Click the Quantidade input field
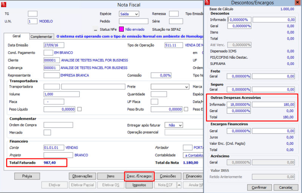 tap(159, 94)
